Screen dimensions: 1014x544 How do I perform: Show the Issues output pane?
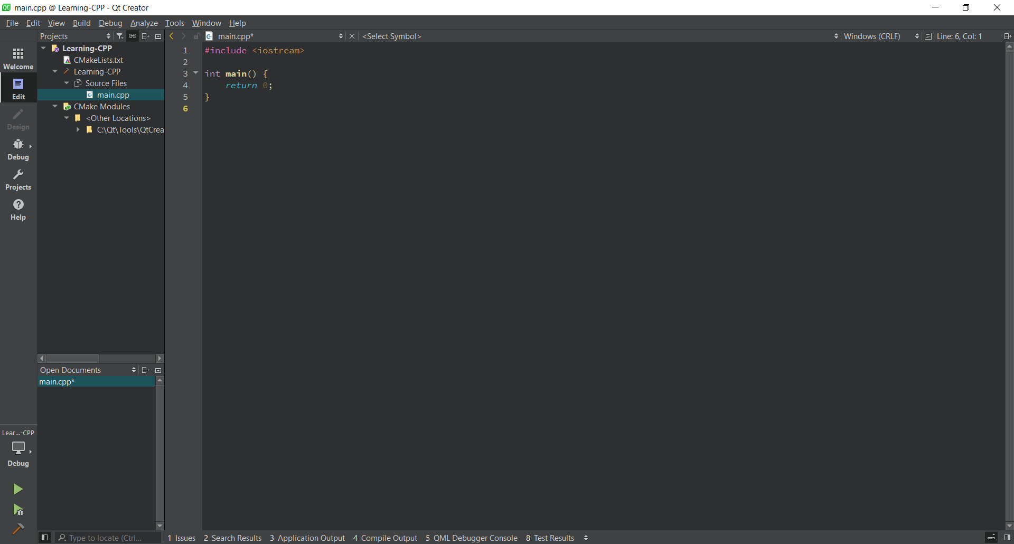(x=182, y=538)
